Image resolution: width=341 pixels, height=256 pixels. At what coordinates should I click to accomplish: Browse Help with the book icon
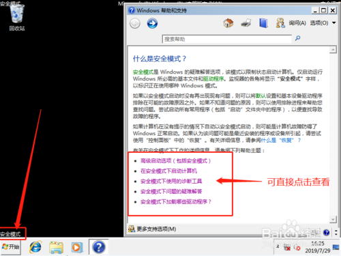263,23
